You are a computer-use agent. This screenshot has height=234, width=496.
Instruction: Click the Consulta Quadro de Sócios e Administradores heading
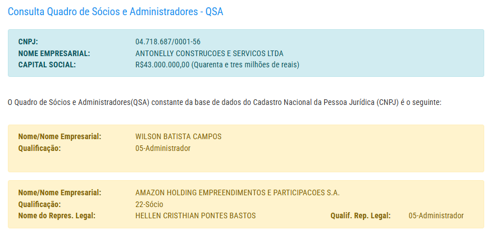[116, 12]
